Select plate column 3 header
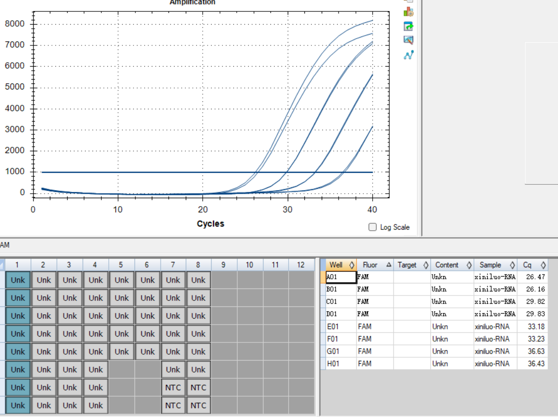The width and height of the screenshot is (558, 417). coord(69,265)
